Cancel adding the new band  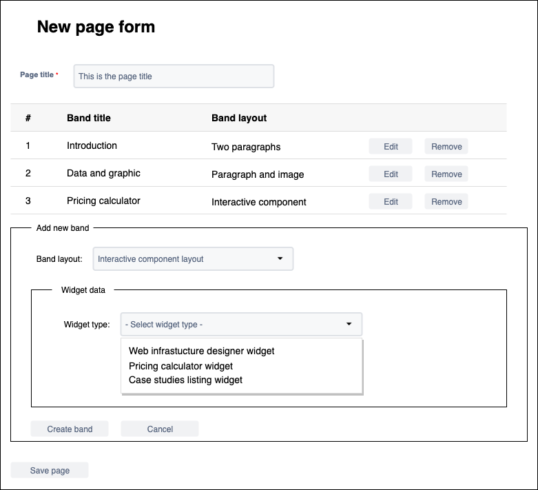coord(160,429)
